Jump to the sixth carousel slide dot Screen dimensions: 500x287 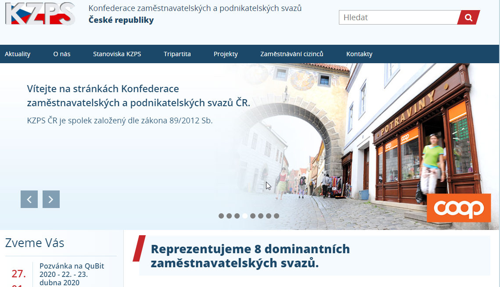coord(261,216)
